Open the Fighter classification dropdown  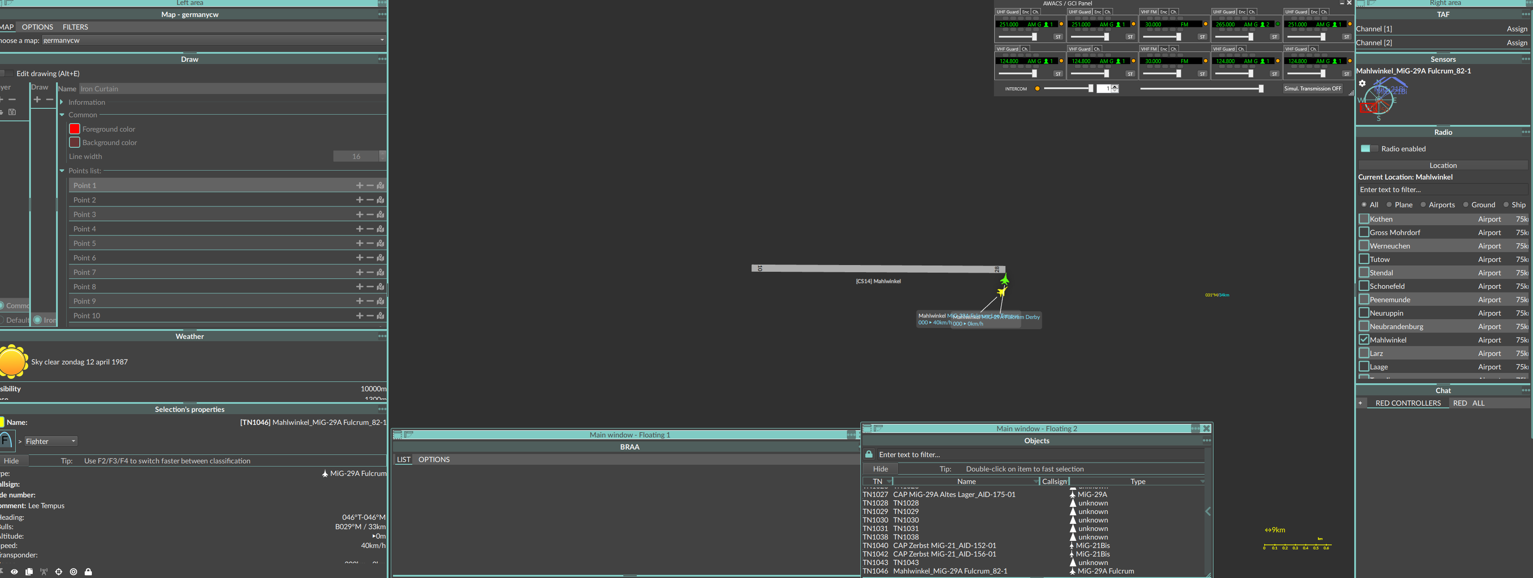point(51,441)
